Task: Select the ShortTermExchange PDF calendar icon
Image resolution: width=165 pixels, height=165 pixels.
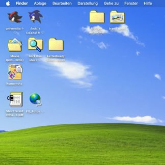Action: [15, 99]
